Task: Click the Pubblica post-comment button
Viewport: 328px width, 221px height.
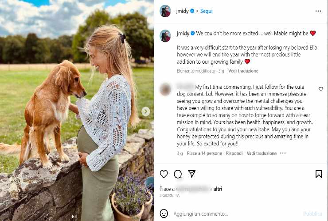Action: pos(312,213)
